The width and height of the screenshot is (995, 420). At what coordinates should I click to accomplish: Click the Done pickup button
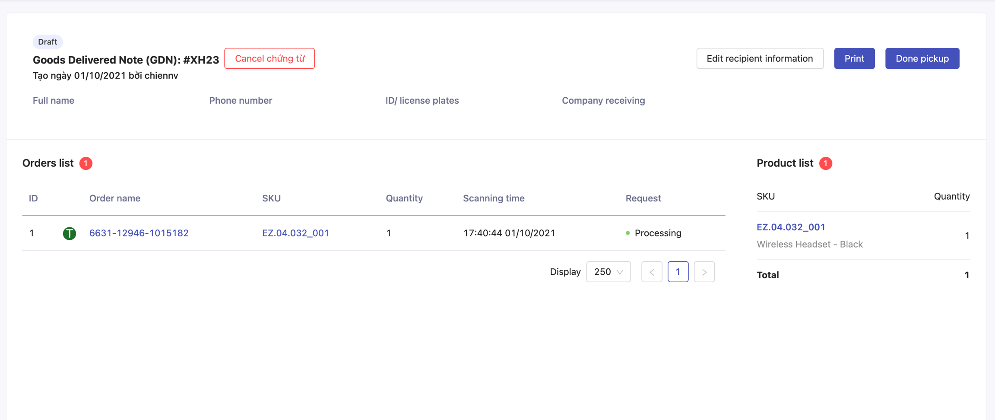tap(922, 58)
